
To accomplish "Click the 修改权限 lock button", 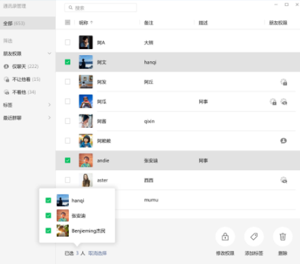I will pos(225,237).
